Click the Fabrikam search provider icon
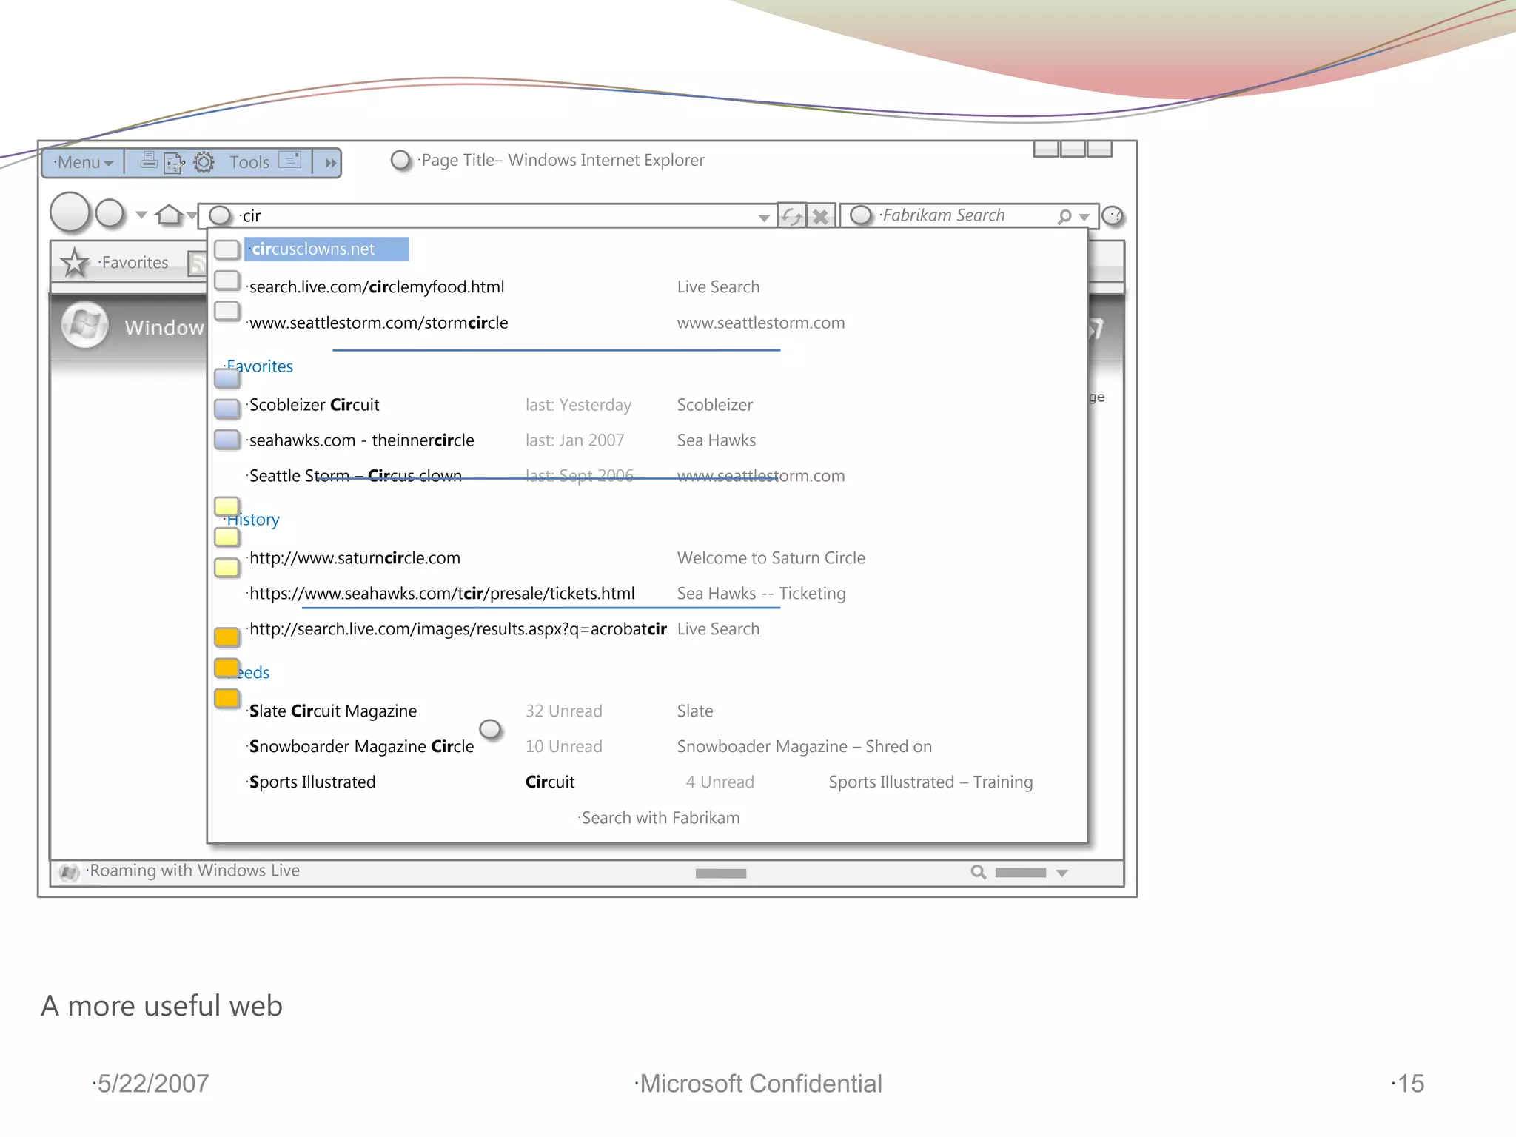Image resolution: width=1516 pixels, height=1137 pixels. pos(861,215)
